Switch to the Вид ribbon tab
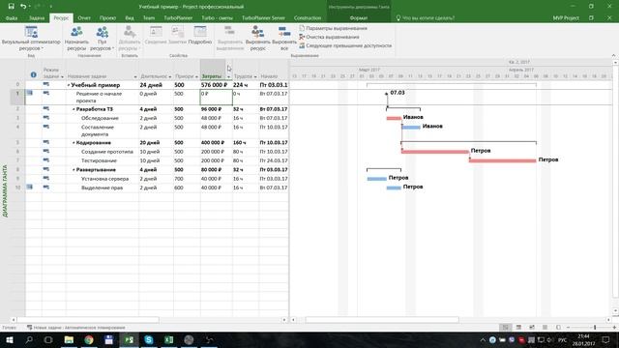 (x=130, y=18)
